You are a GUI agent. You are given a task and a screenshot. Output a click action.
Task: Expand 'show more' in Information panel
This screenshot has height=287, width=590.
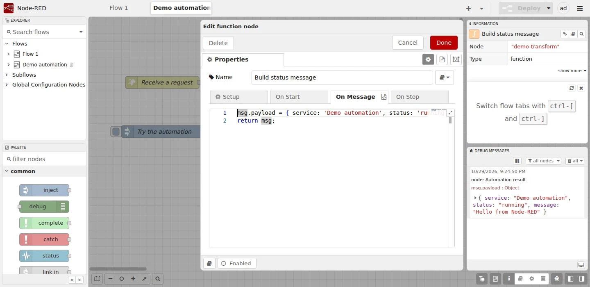[572, 71]
